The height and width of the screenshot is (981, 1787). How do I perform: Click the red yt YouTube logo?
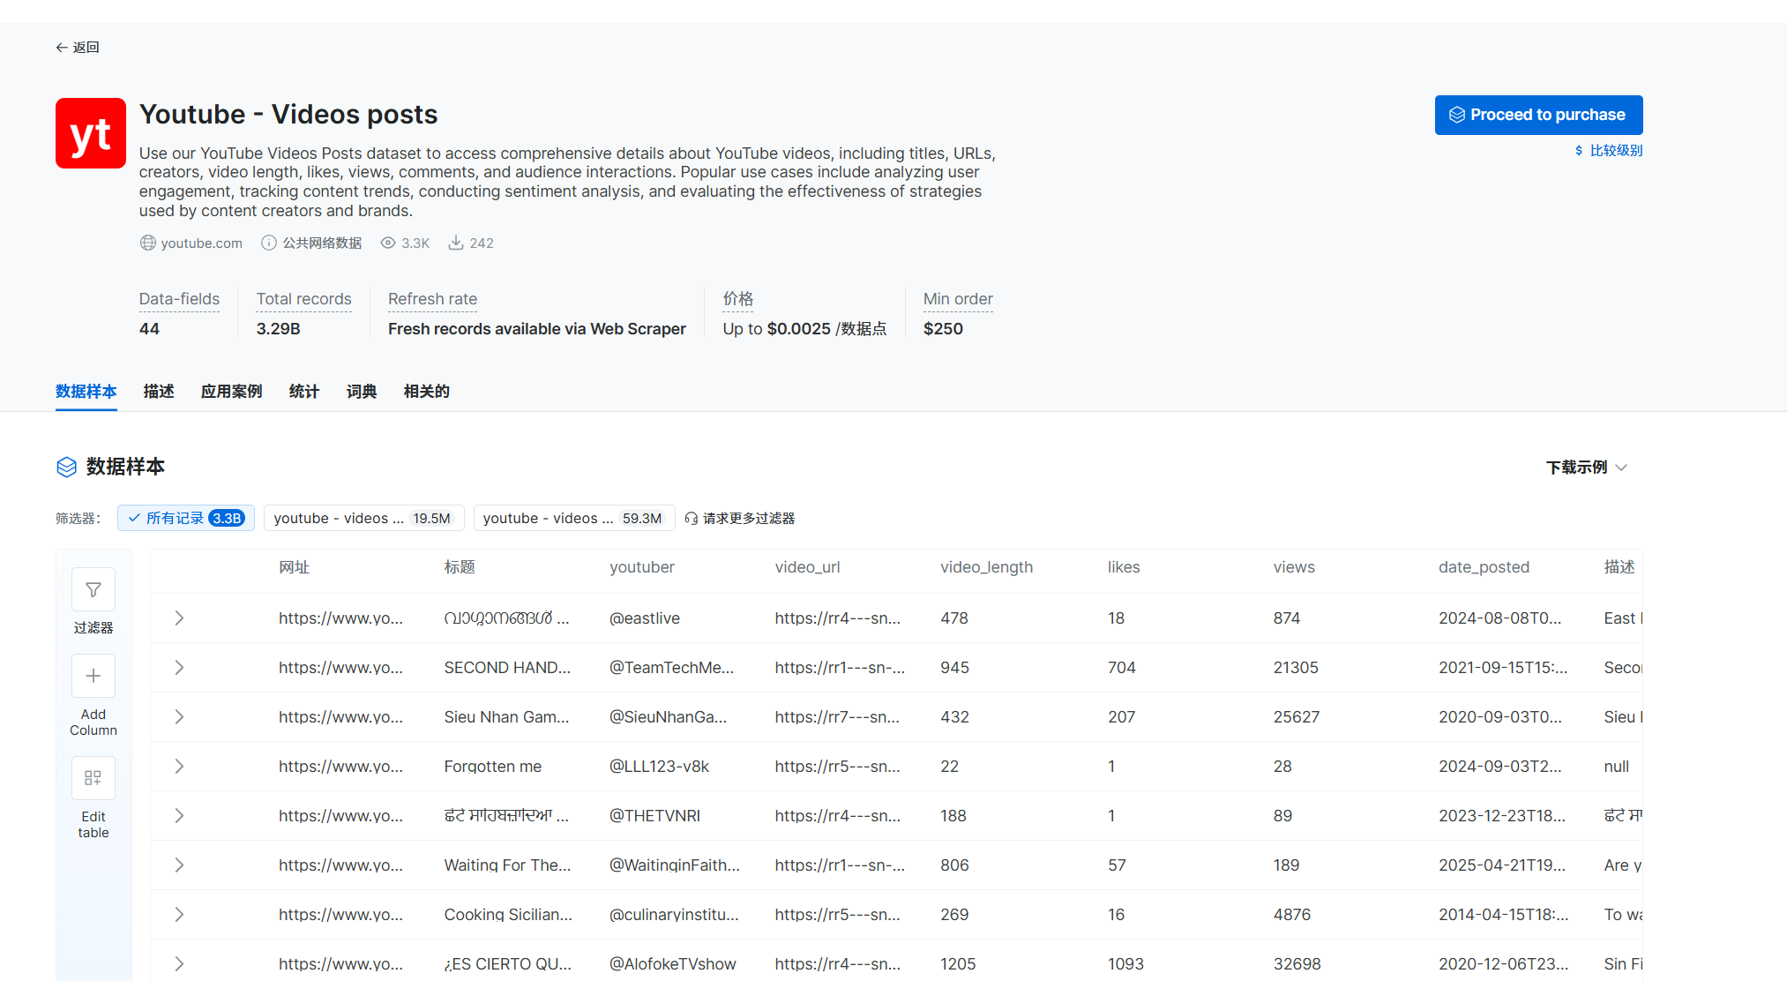click(x=91, y=133)
